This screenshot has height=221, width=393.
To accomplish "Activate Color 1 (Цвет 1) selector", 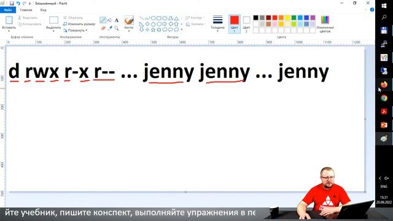I will (235, 24).
